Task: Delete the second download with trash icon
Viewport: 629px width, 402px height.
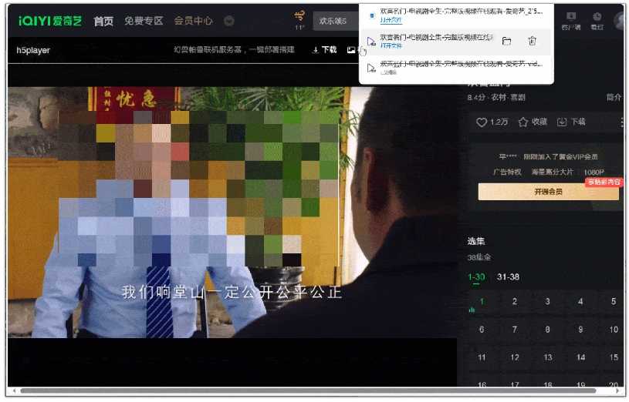Action: 532,41
